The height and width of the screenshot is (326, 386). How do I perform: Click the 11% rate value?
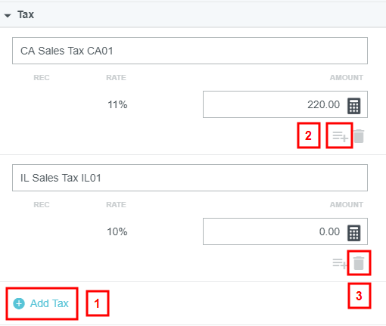[117, 104]
